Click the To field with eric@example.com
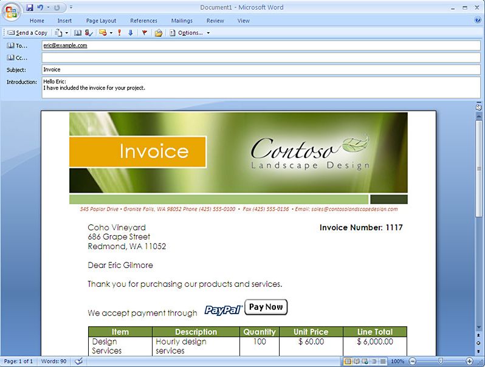This screenshot has height=367, width=485. point(261,46)
